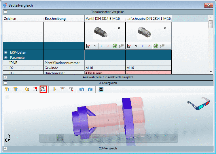The height and width of the screenshot is (154, 216).
Task: Undo the last 3D view action
Action: coord(82,89)
